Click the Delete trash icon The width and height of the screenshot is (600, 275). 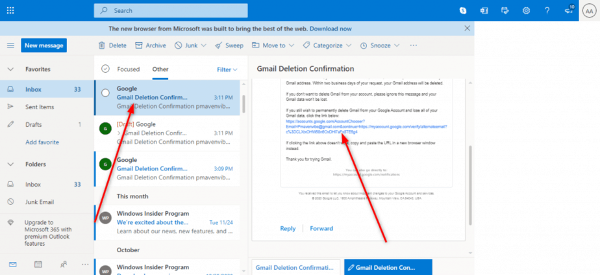(x=102, y=46)
